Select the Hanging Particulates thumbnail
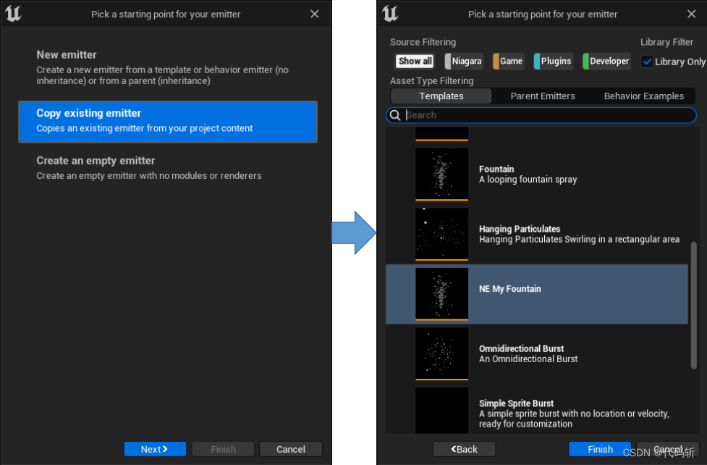The height and width of the screenshot is (465, 707). pos(442,234)
